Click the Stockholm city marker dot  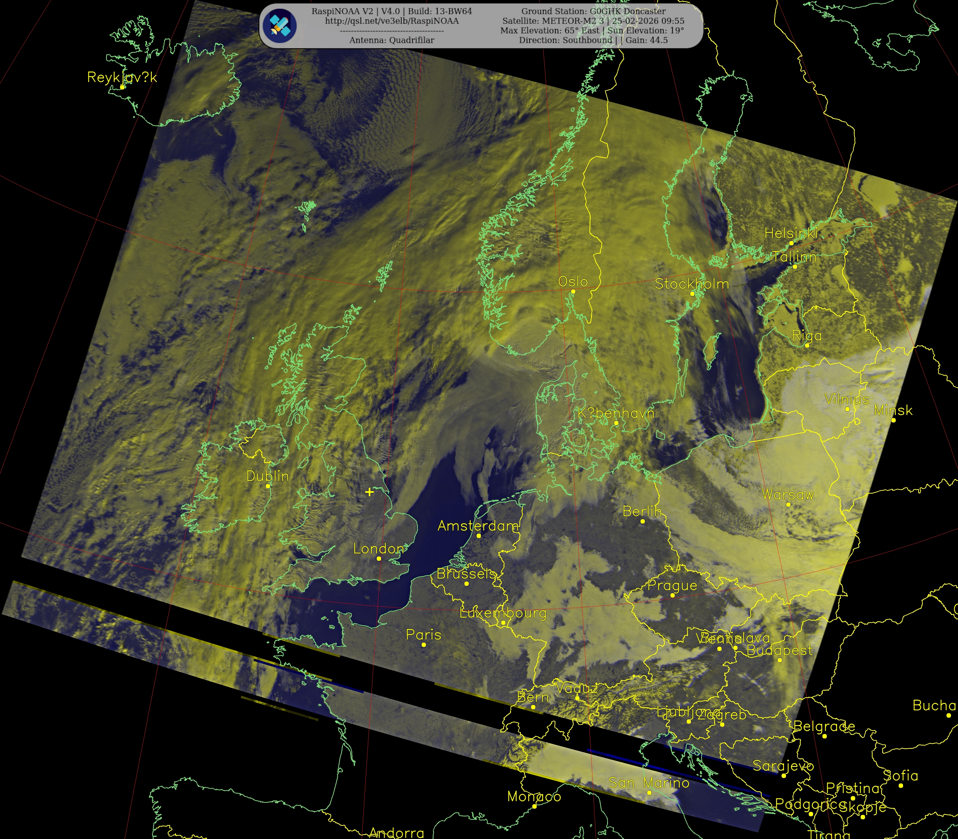[x=692, y=293]
